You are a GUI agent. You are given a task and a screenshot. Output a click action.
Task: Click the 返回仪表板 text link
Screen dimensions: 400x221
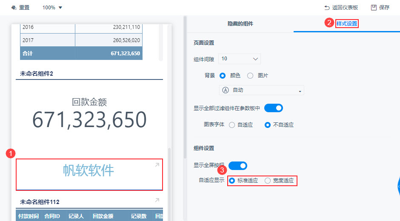pos(345,8)
